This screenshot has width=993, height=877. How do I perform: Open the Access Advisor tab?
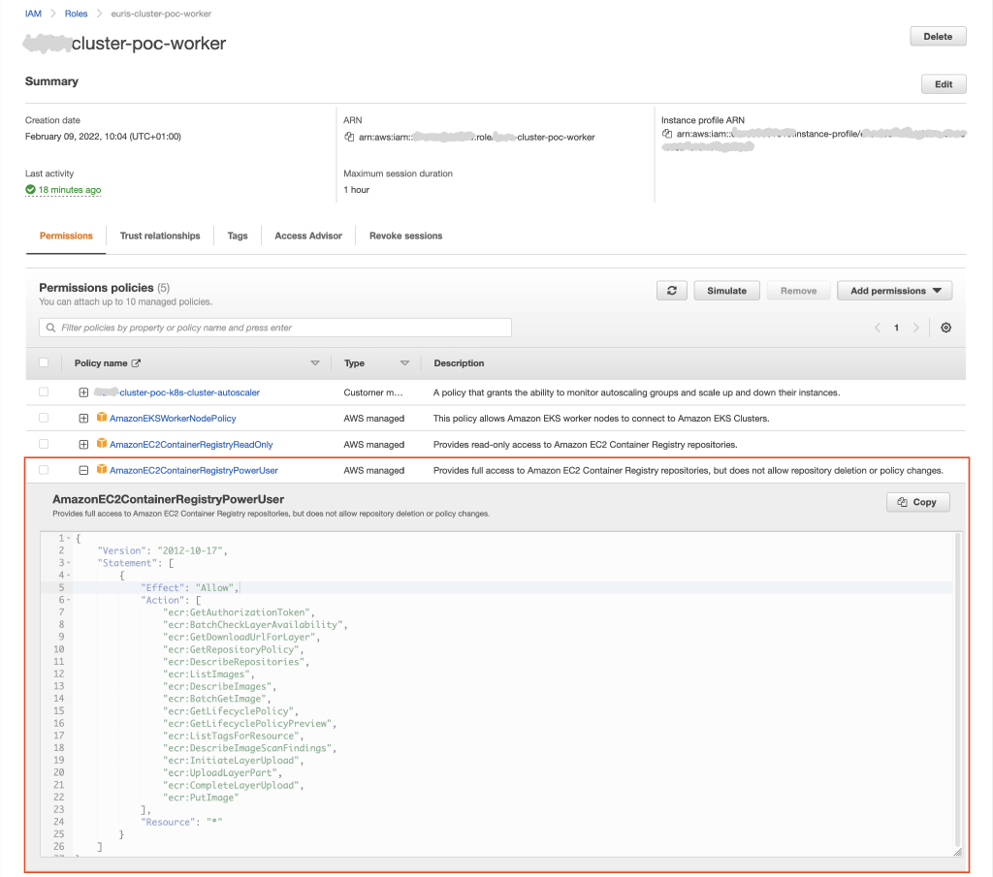(x=307, y=235)
